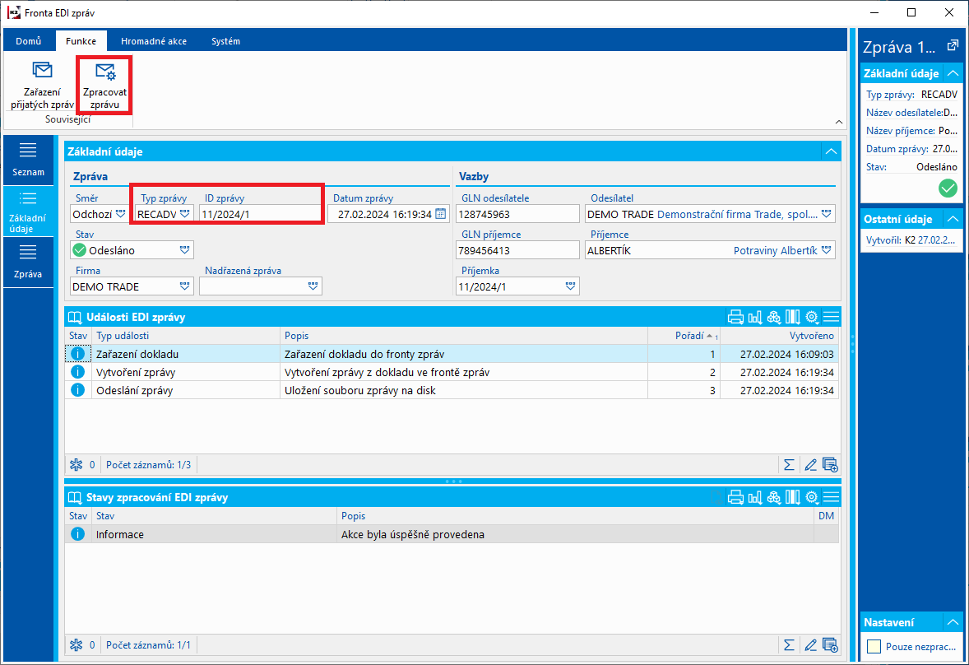Click Potraviny Albertík link
969x665 pixels.
[775, 250]
